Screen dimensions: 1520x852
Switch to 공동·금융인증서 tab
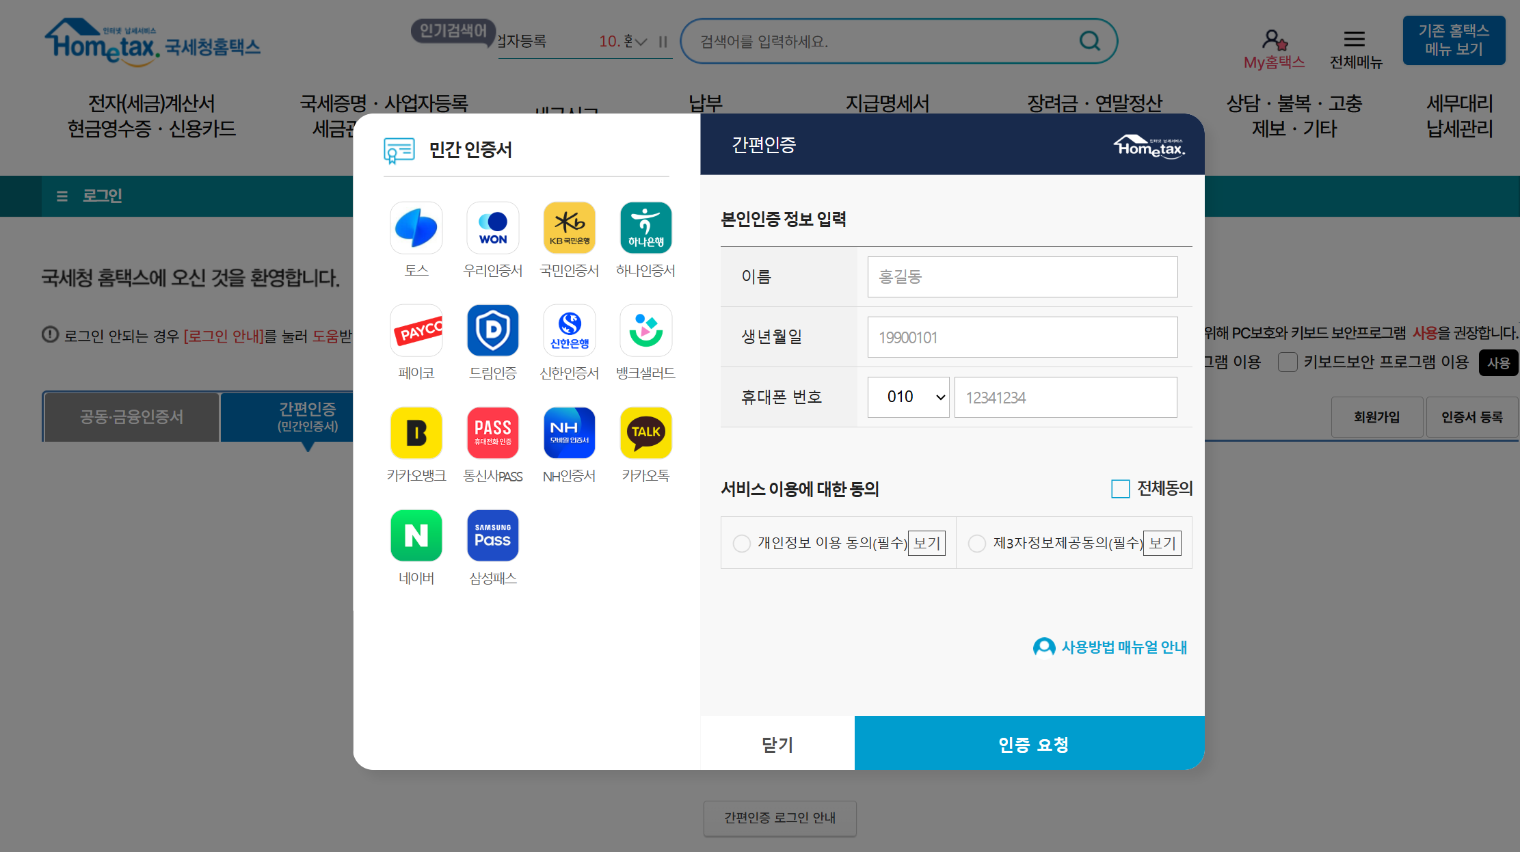pos(131,417)
